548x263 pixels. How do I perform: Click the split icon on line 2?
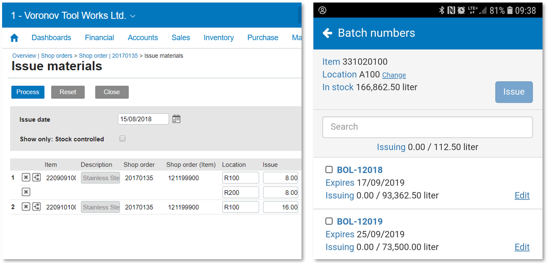[x=37, y=207]
